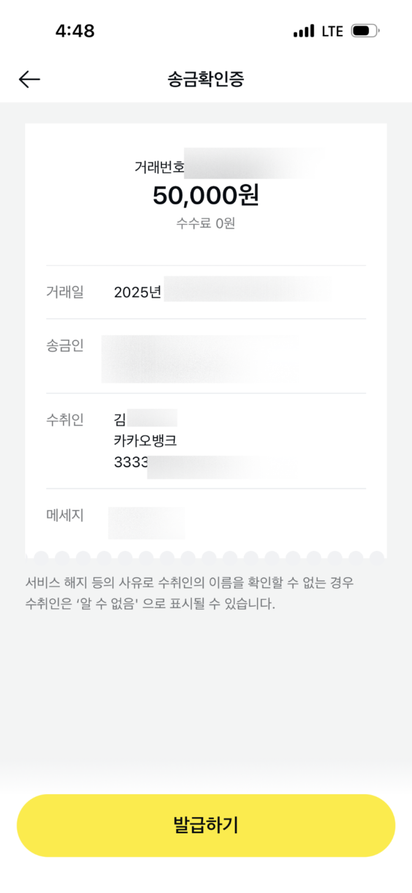The height and width of the screenshot is (893, 412).
Task: Tap the cellular signal bars icon
Action: [304, 31]
